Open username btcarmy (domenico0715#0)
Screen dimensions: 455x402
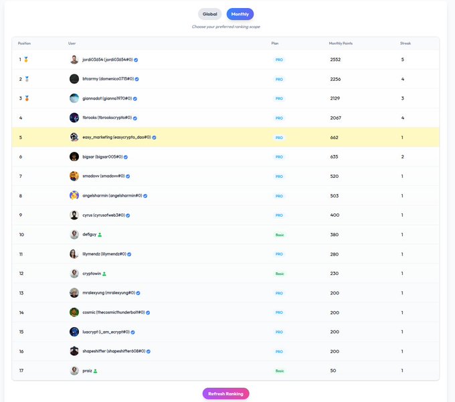coord(108,79)
